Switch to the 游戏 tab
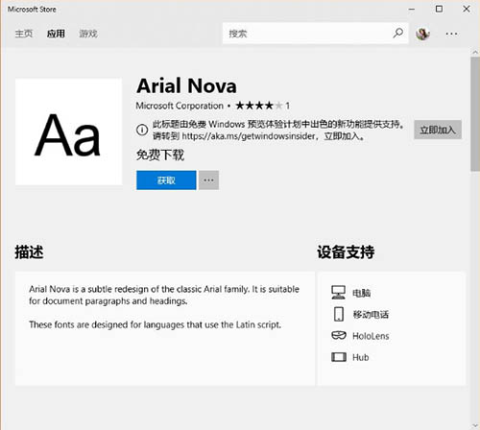The height and width of the screenshot is (430, 480). [x=88, y=34]
